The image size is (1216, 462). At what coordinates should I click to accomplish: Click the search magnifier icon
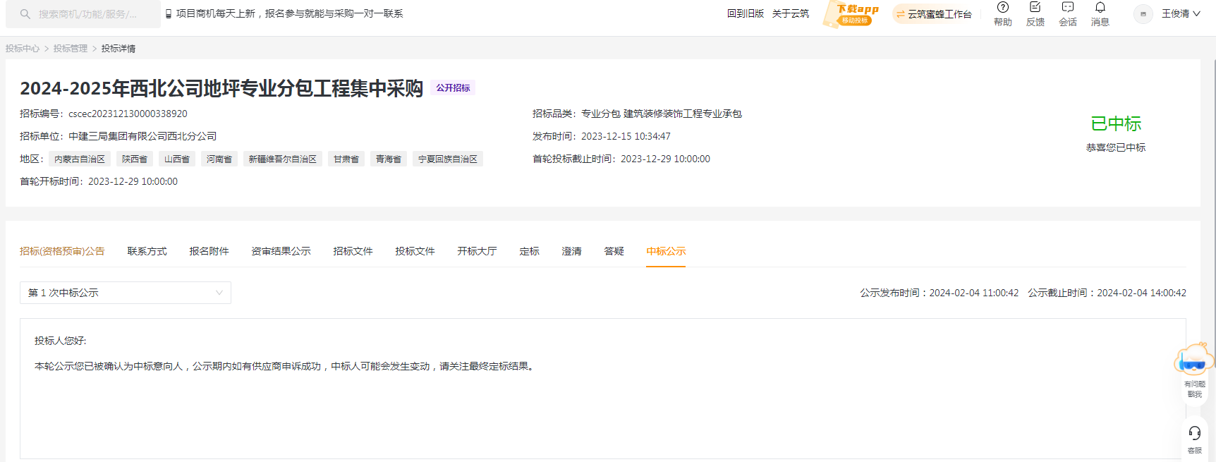pos(25,14)
